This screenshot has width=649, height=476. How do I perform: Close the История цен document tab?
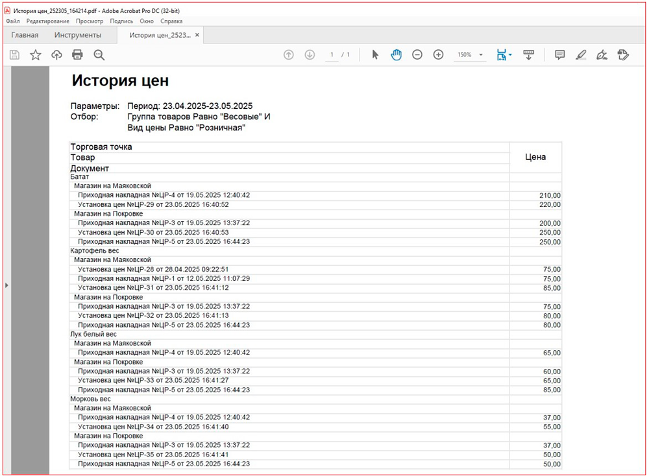pyautogui.click(x=197, y=35)
